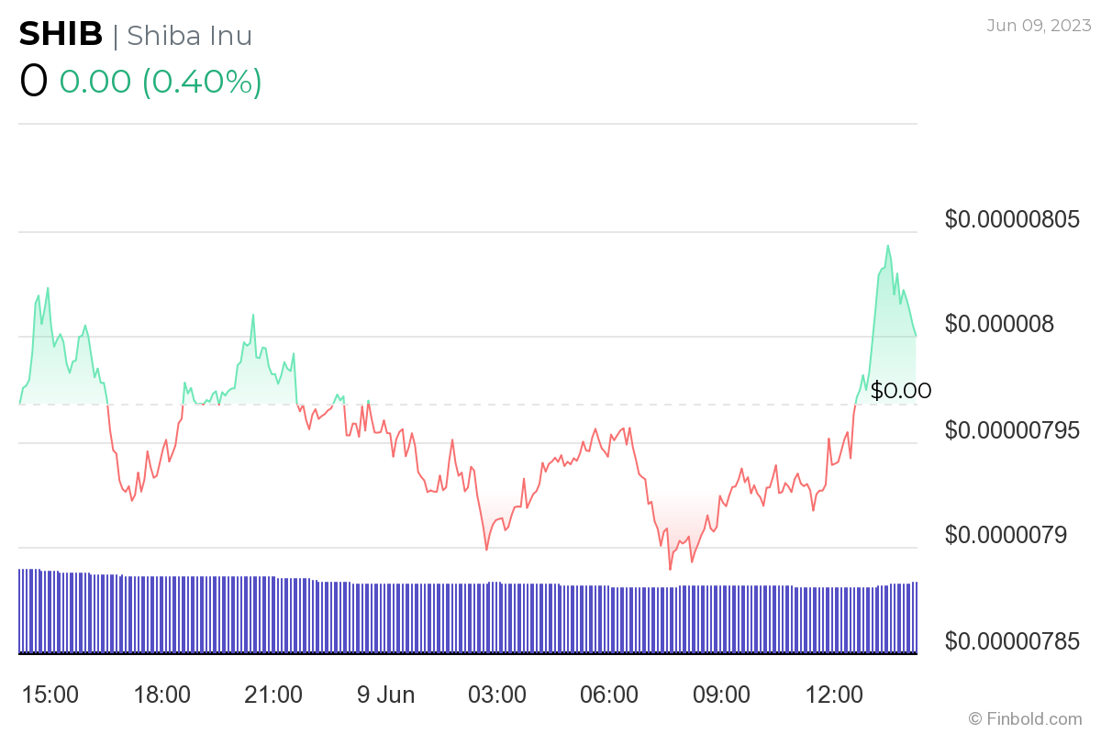
Task: Click the 9 Jun date axis label
Action: click(386, 695)
